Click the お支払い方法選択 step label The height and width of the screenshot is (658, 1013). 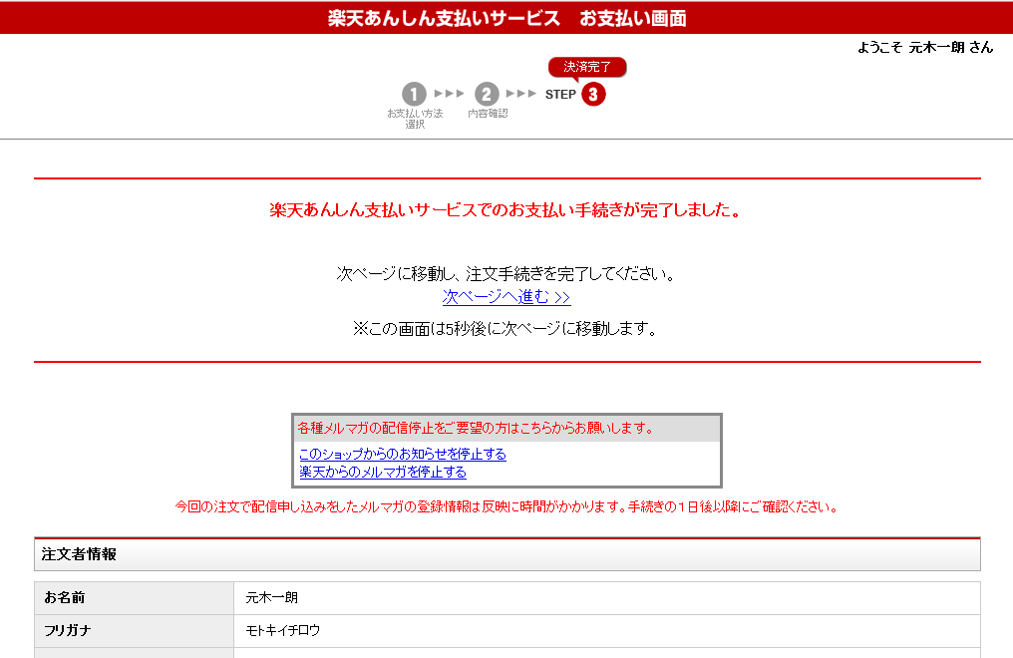point(415,119)
